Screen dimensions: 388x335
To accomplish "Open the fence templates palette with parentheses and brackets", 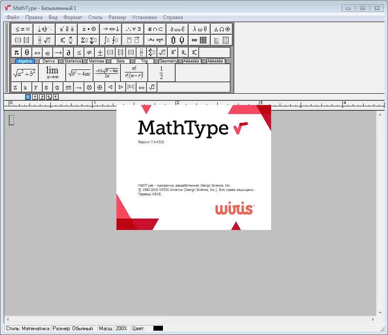I will (22, 40).
